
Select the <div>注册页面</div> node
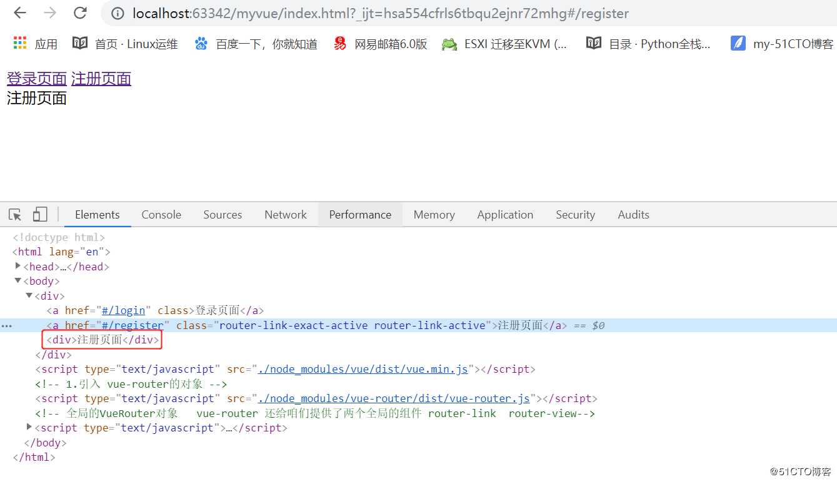point(103,340)
